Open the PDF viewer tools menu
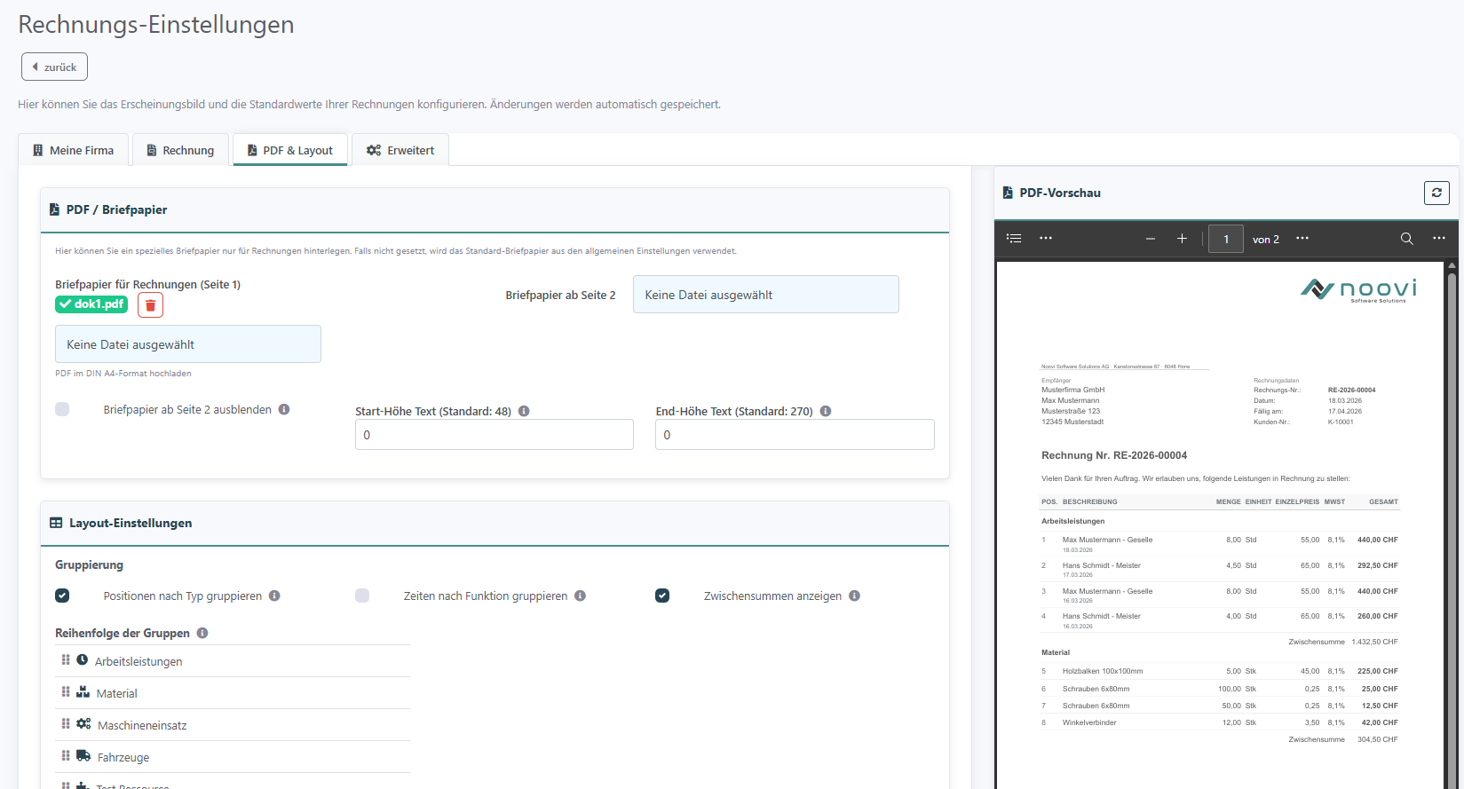Screen dimensions: 1464x789 point(1439,238)
